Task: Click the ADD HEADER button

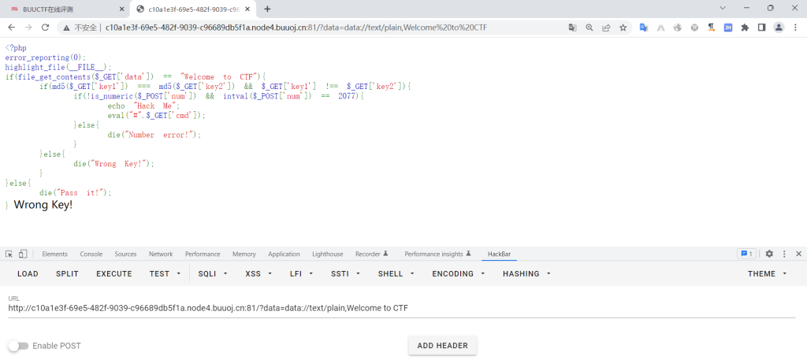Action: tap(442, 345)
